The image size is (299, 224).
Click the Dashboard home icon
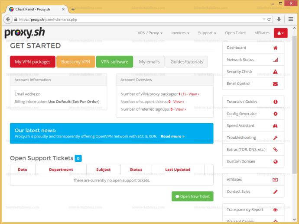275,48
